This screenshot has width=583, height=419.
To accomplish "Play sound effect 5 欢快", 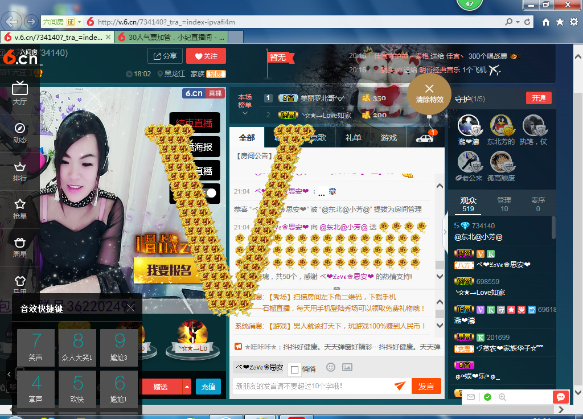I will click(77, 389).
